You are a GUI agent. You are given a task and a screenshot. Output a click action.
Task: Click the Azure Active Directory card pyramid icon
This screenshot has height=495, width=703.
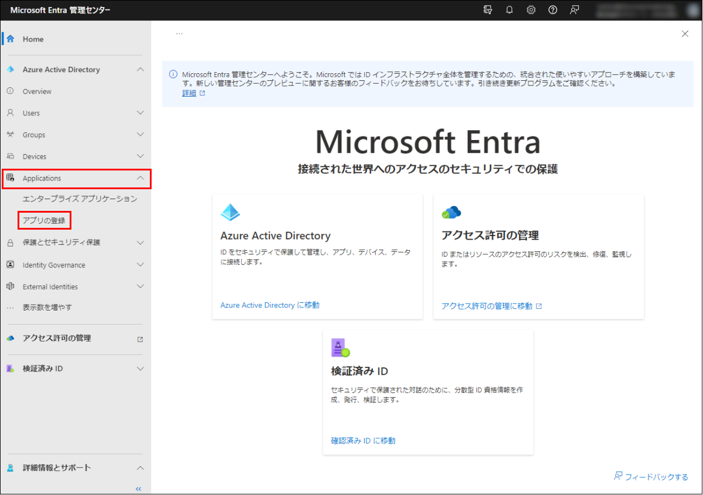(x=230, y=212)
